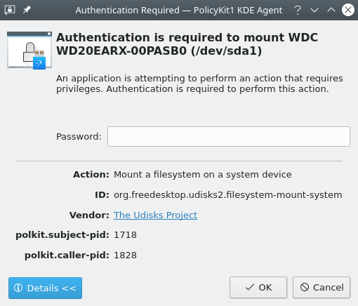Click the Password: label
This screenshot has height=306, width=358.
(x=79, y=136)
